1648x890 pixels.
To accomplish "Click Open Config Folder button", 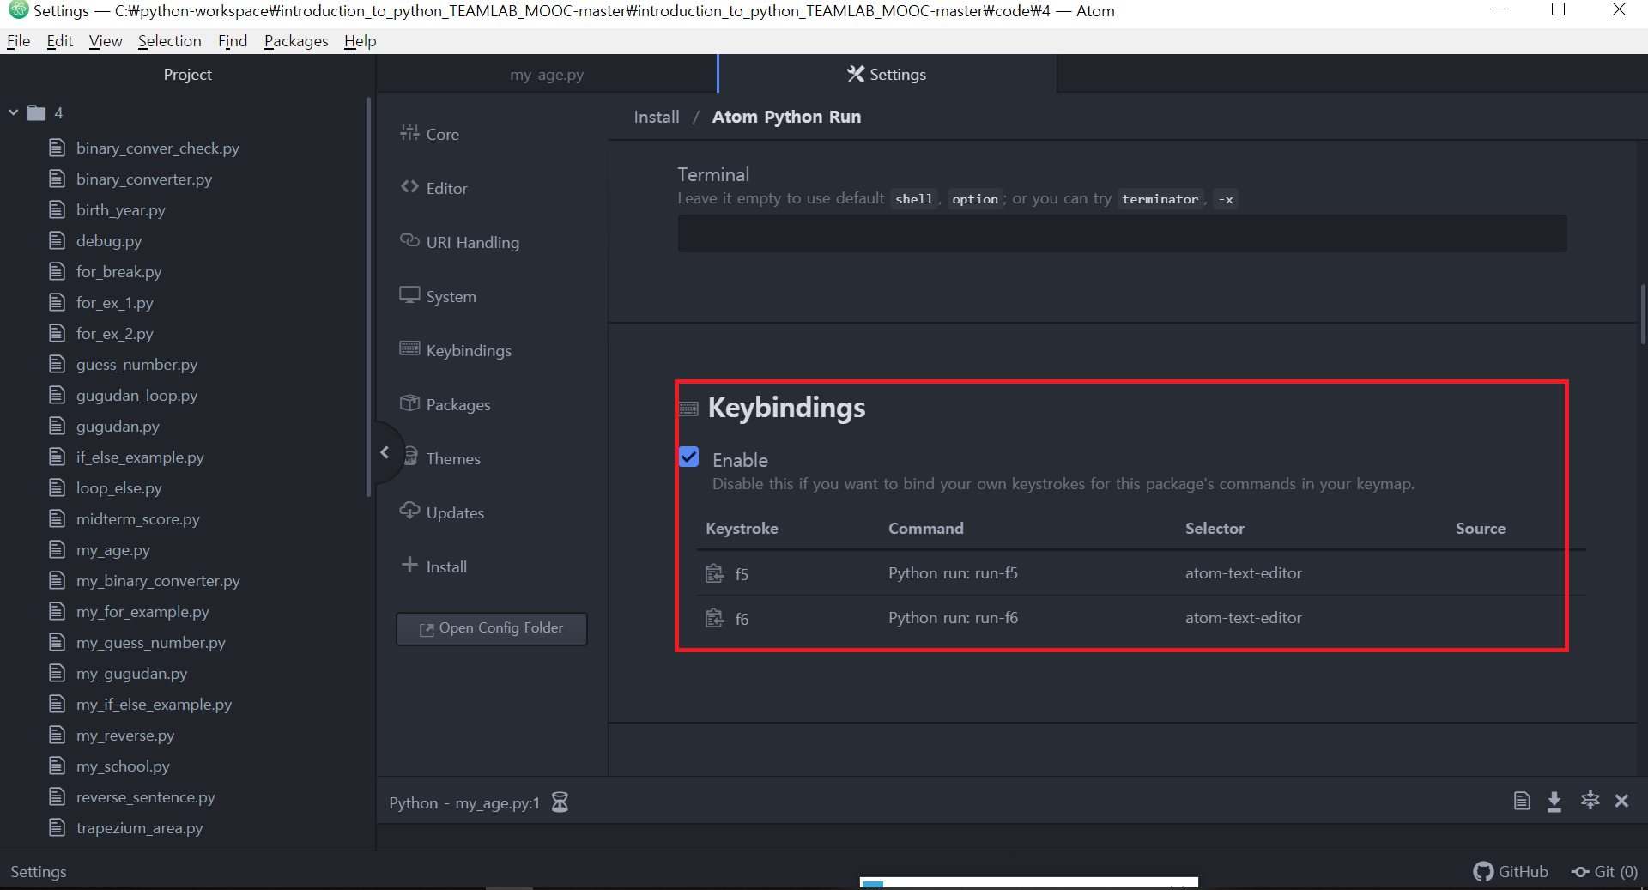I will (x=492, y=628).
